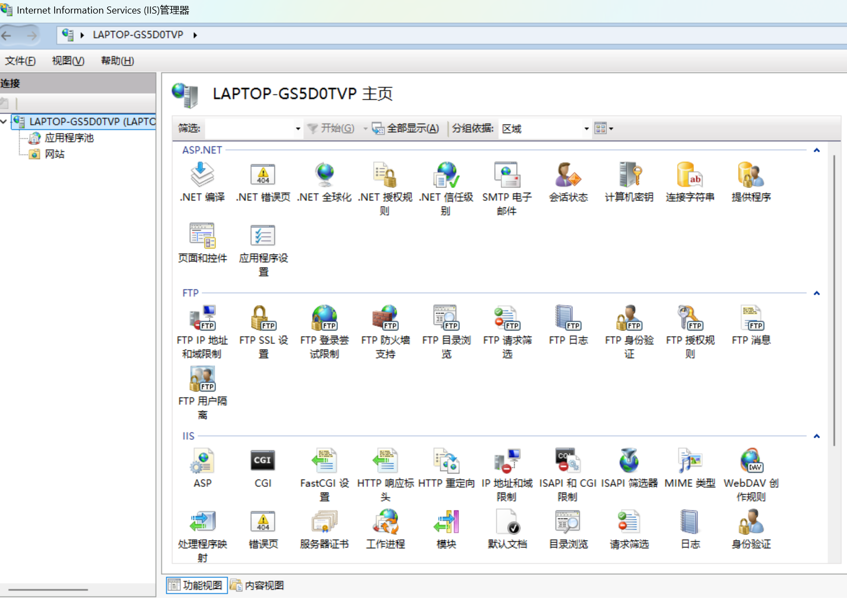Open FTP 请求筛选
This screenshot has width=847, height=598.
507,331
